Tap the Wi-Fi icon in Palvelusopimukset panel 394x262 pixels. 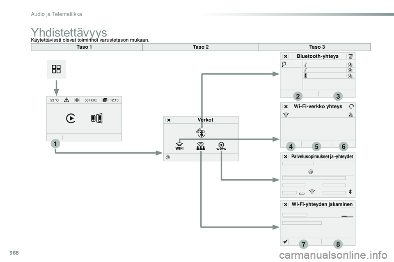(x=312, y=192)
